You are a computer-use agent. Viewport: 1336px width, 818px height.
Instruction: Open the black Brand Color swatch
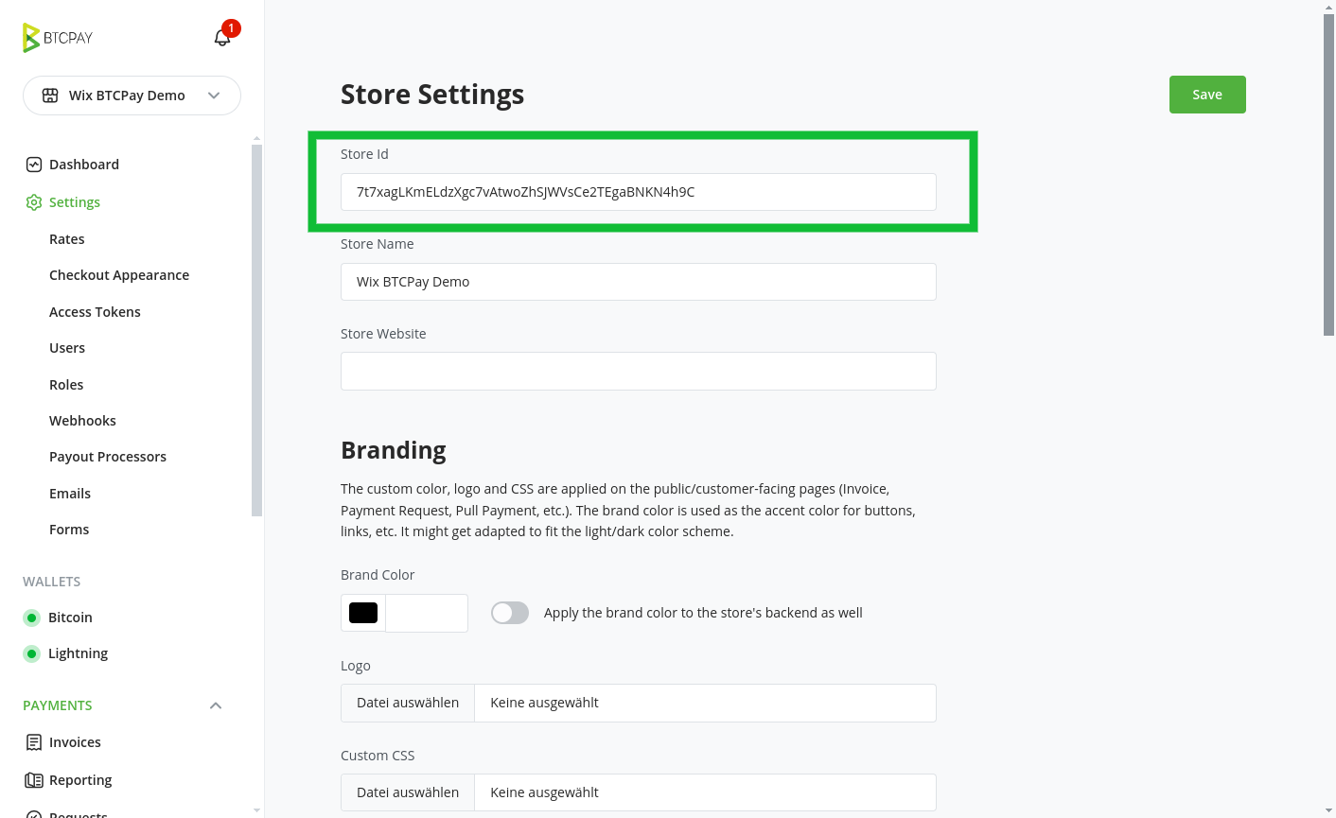(x=362, y=612)
